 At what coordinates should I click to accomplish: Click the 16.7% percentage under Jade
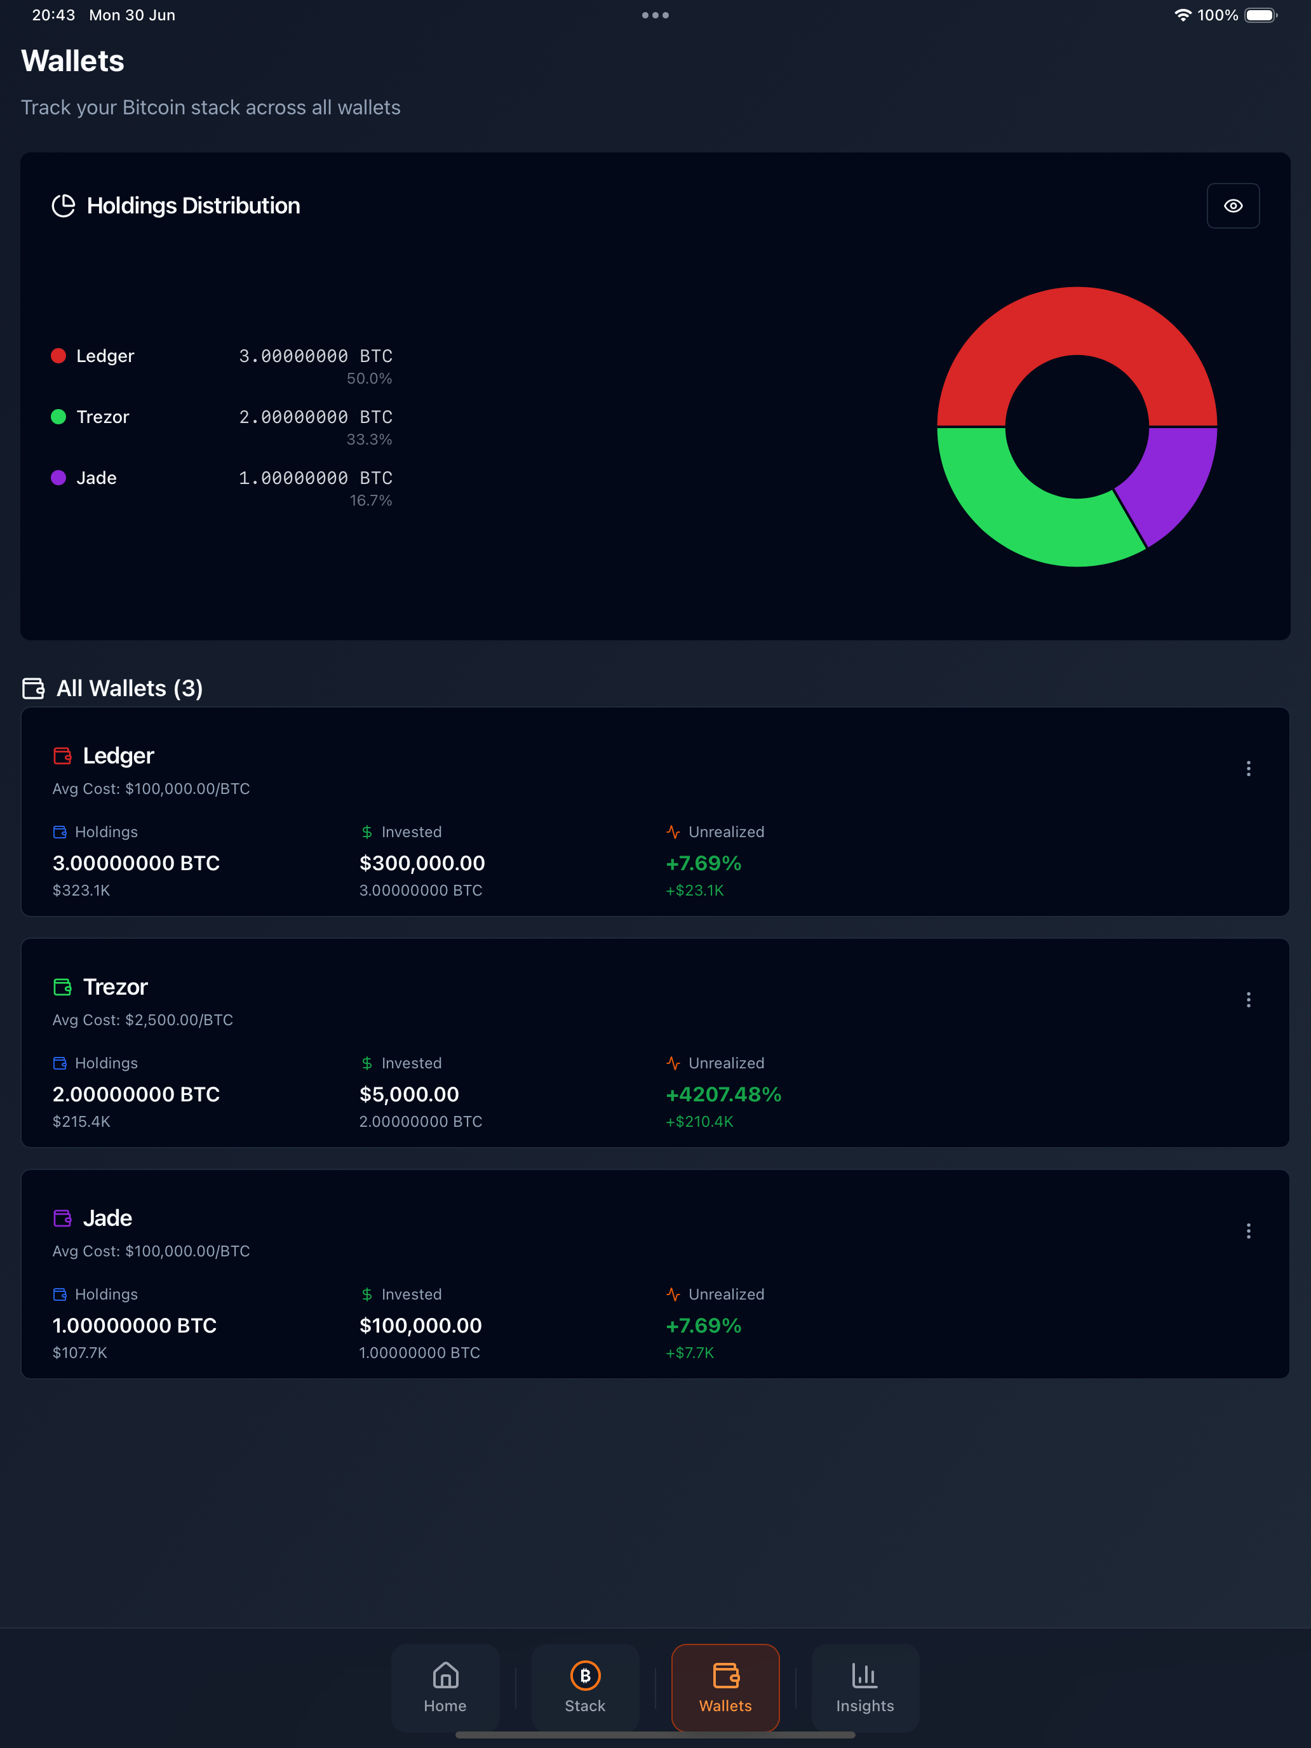pyautogui.click(x=370, y=501)
